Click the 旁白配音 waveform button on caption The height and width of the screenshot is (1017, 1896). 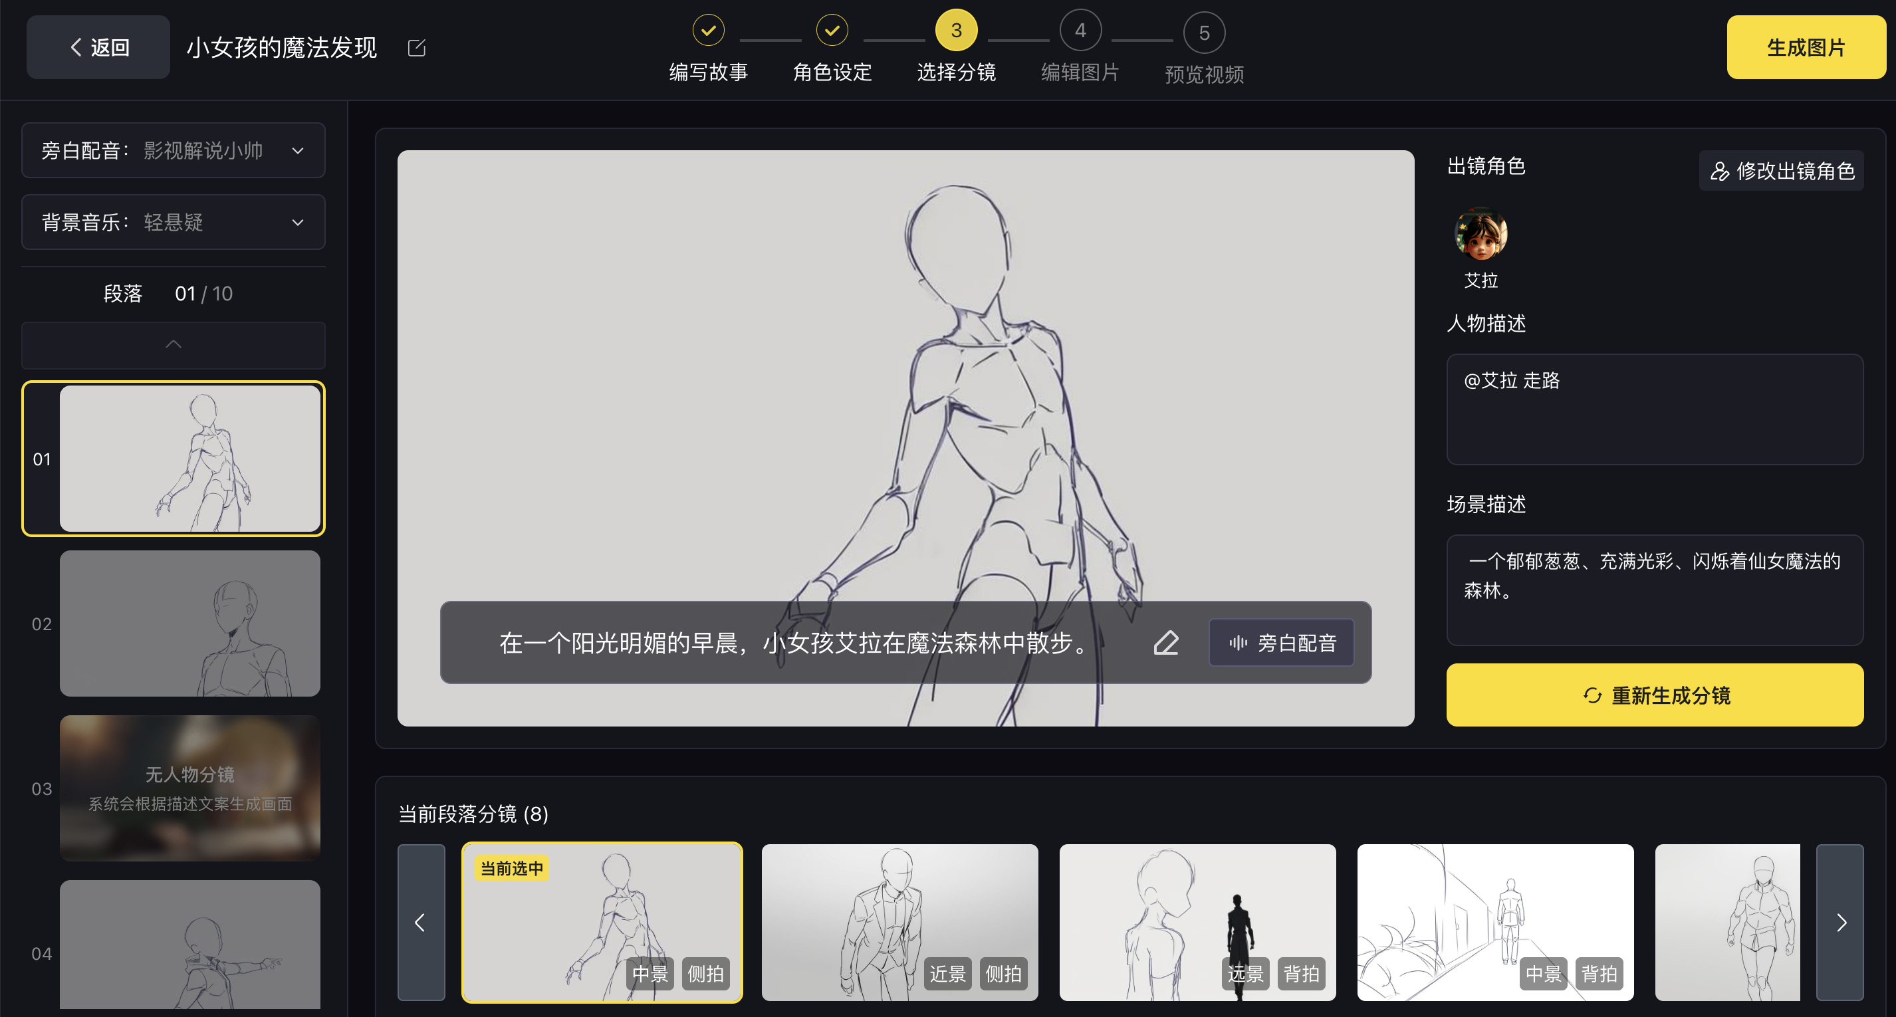(x=1282, y=642)
